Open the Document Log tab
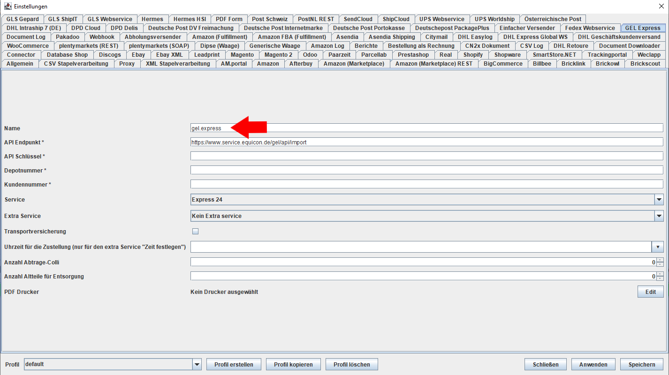This screenshot has height=375, width=669. [26, 37]
